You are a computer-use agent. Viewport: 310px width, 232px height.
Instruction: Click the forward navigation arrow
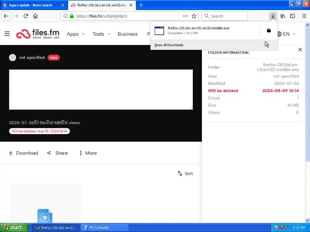(x=16, y=16)
